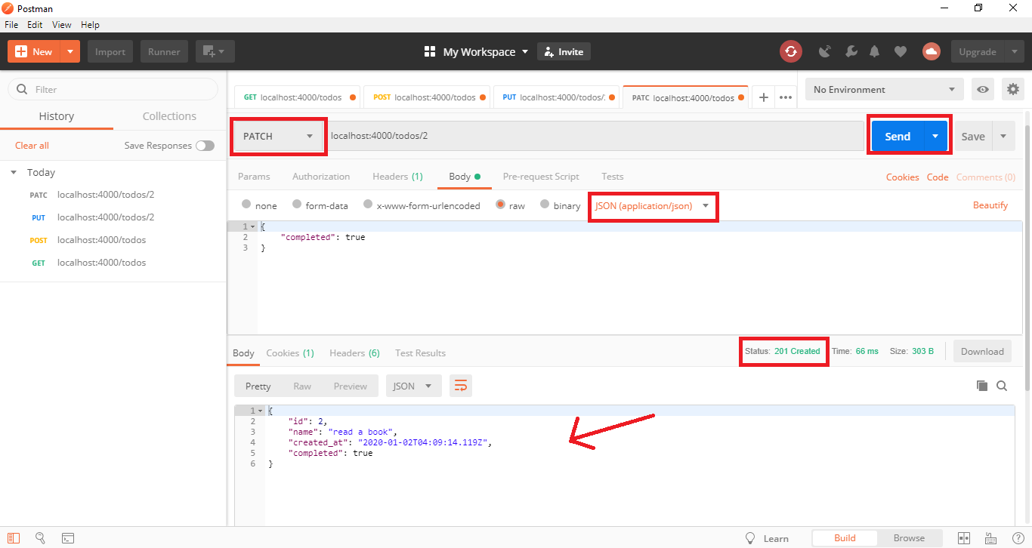Open the Headers (1) request tab
This screenshot has width=1032, height=548.
point(397,177)
